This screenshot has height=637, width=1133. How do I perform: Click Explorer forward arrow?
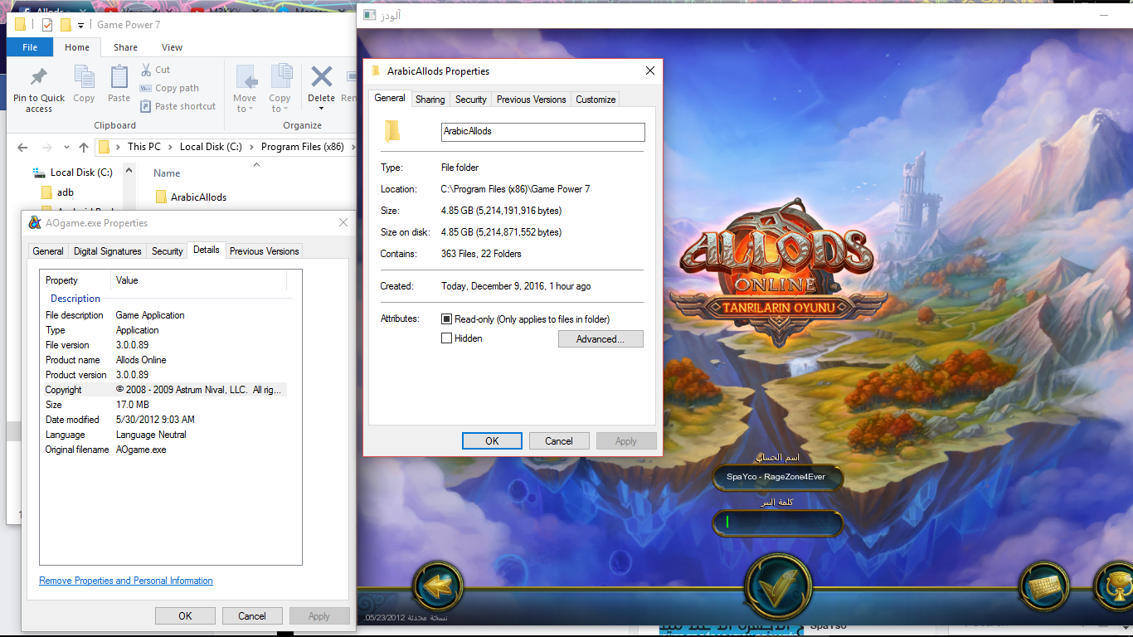(46, 147)
